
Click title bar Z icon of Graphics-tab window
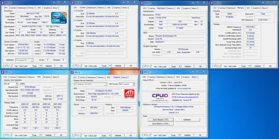(x=72, y=72)
